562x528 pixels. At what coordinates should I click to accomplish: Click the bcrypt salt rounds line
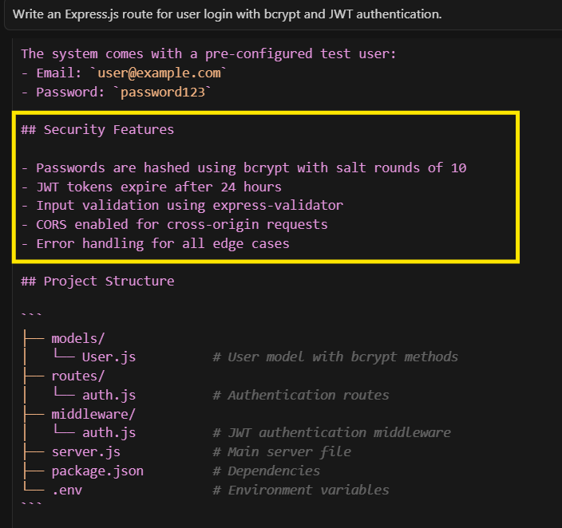[x=243, y=167]
